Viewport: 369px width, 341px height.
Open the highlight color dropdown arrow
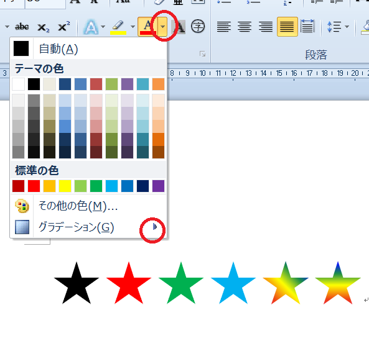tap(133, 27)
